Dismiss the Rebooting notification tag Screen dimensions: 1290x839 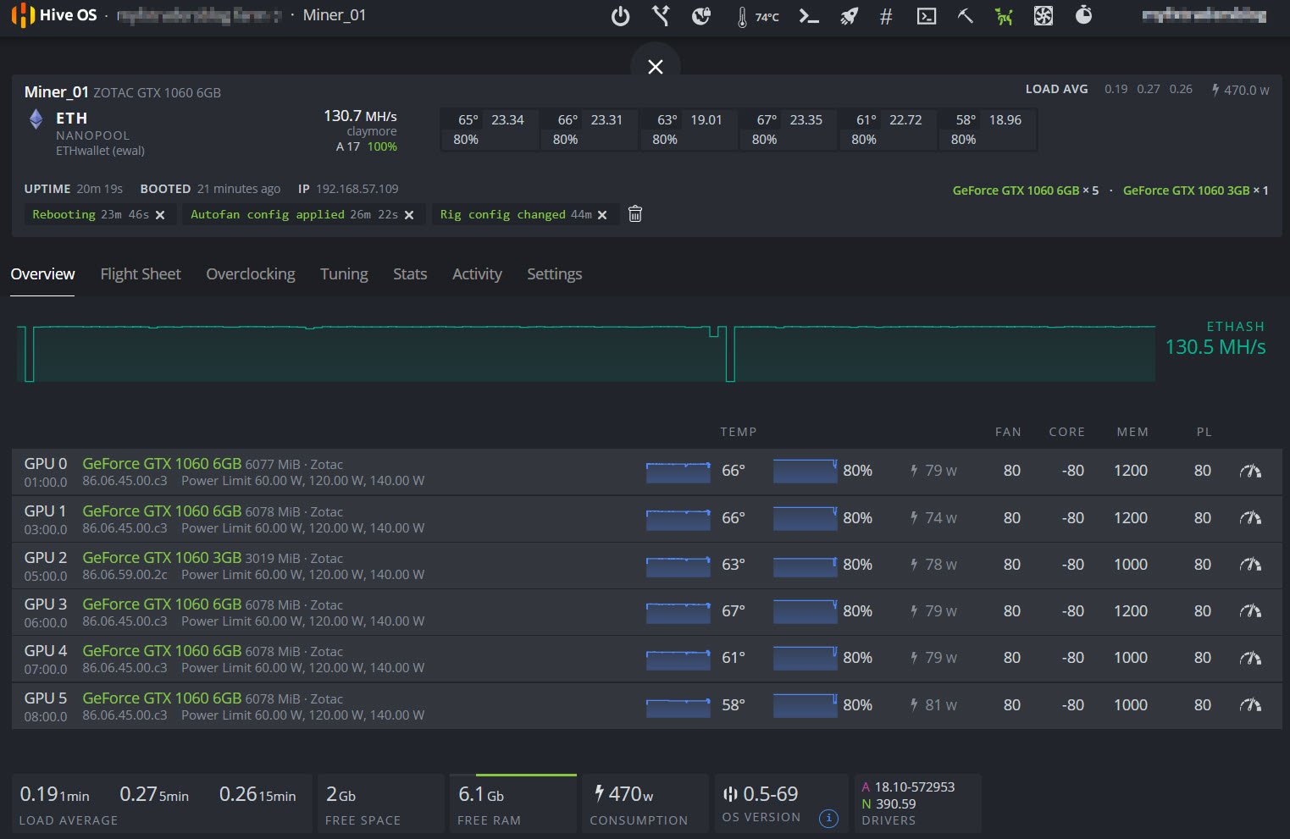click(160, 215)
